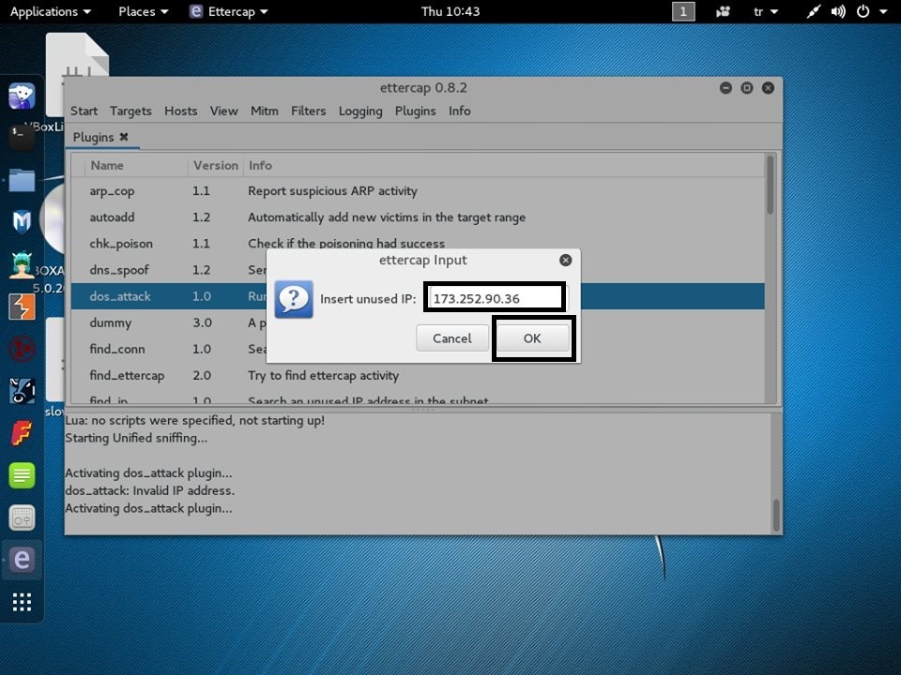Click the volume speaker icon

click(x=838, y=11)
